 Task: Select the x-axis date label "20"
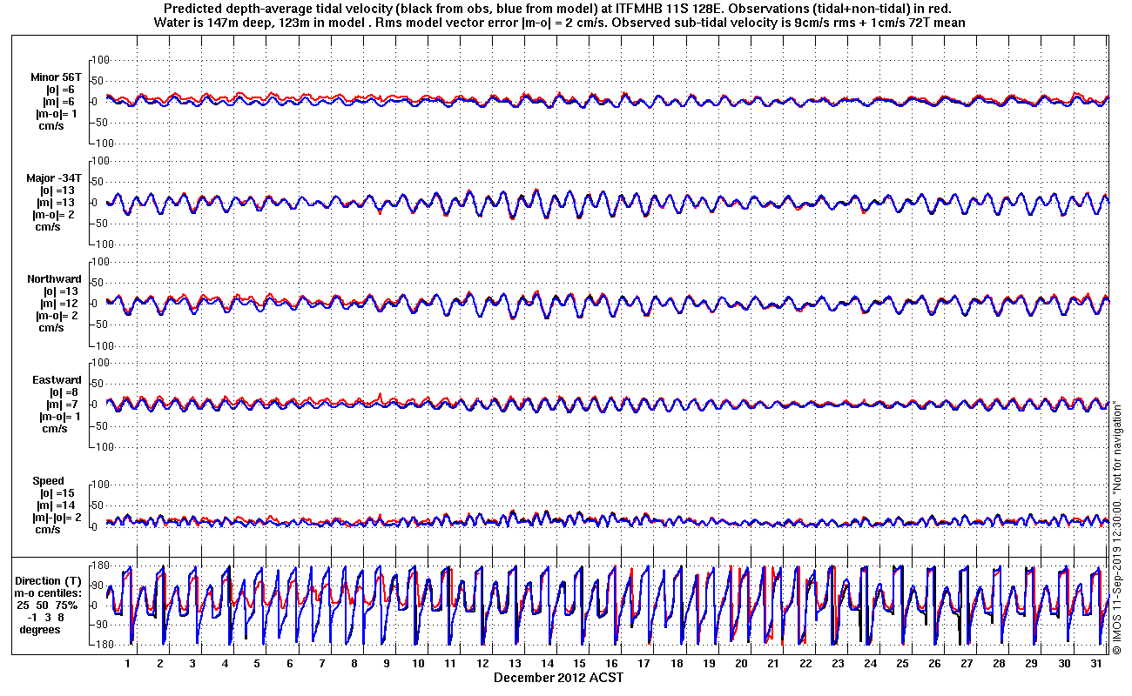(x=740, y=663)
